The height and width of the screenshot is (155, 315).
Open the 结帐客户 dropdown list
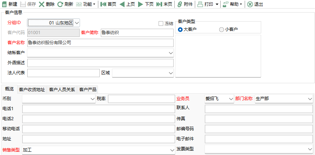(x=170, y=53)
